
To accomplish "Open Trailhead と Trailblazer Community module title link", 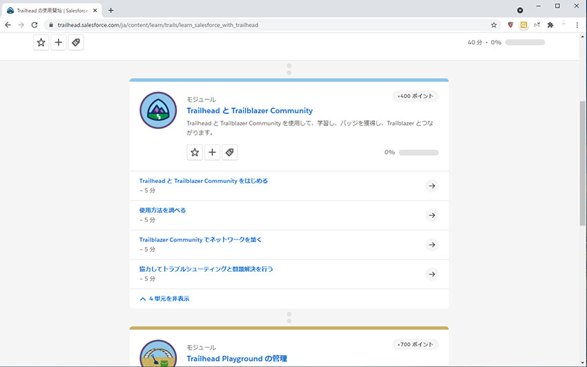I will point(250,111).
